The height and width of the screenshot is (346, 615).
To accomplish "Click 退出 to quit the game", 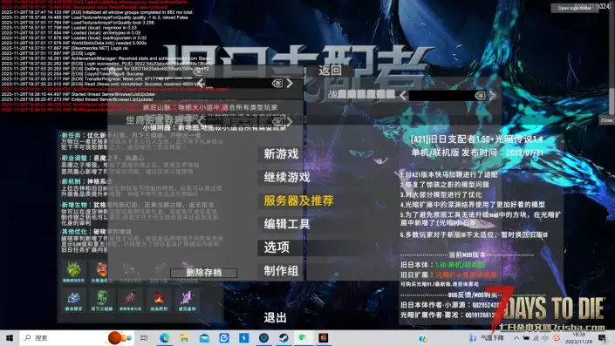I will 275,317.
